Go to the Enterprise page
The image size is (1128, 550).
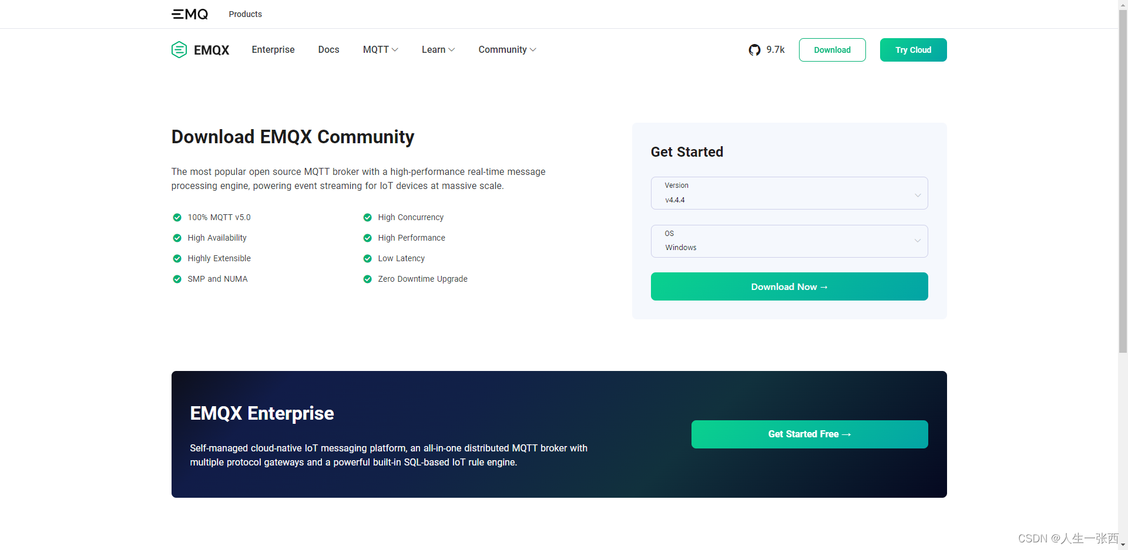(273, 50)
